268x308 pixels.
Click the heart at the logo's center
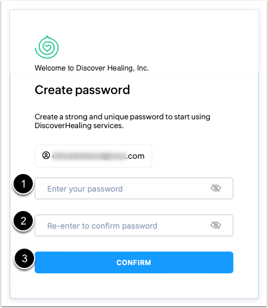tap(47, 48)
